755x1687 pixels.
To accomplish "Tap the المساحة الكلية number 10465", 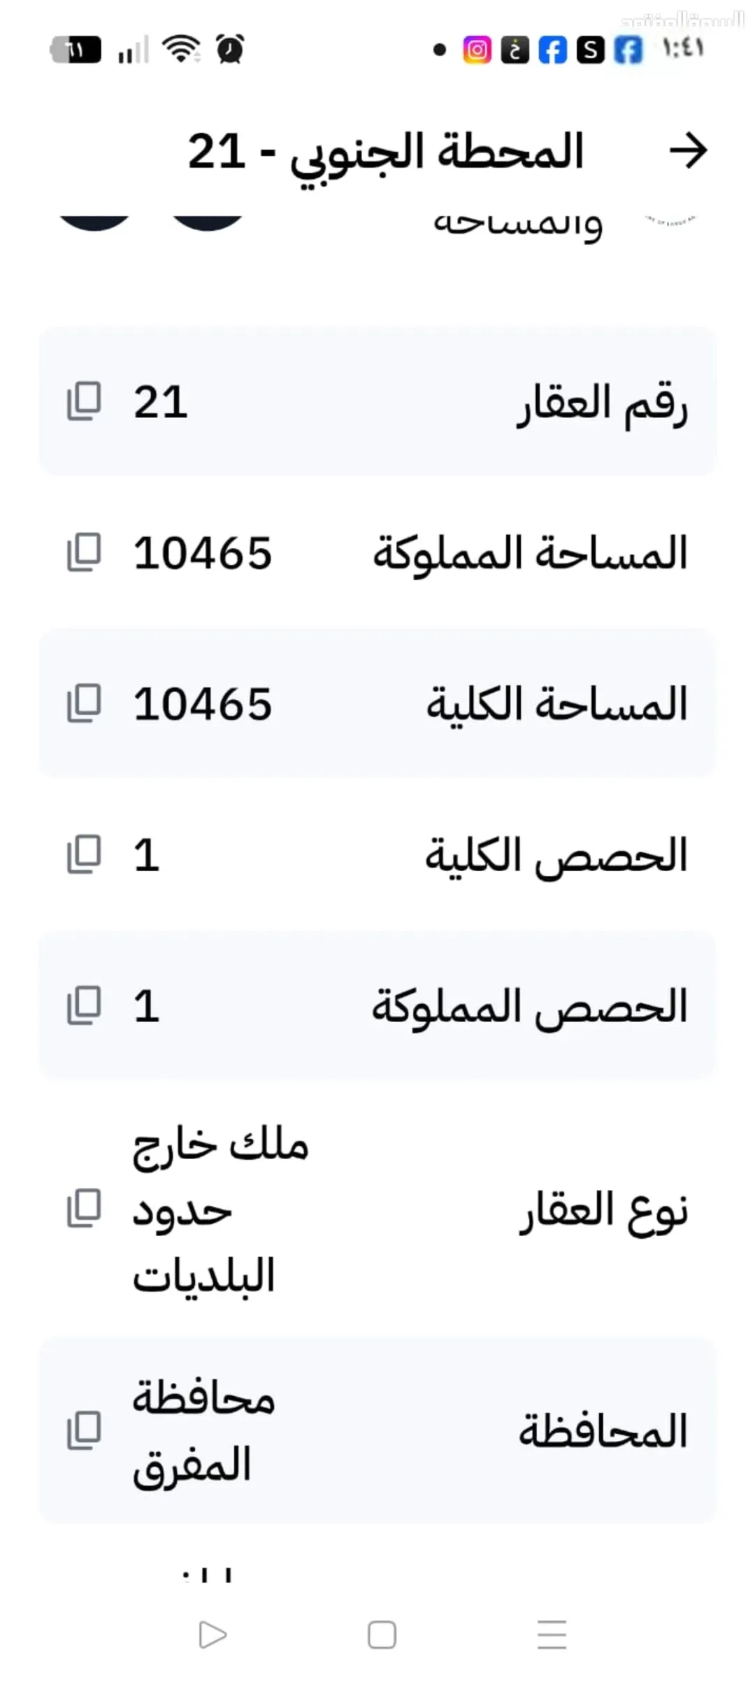I will click(x=203, y=704).
